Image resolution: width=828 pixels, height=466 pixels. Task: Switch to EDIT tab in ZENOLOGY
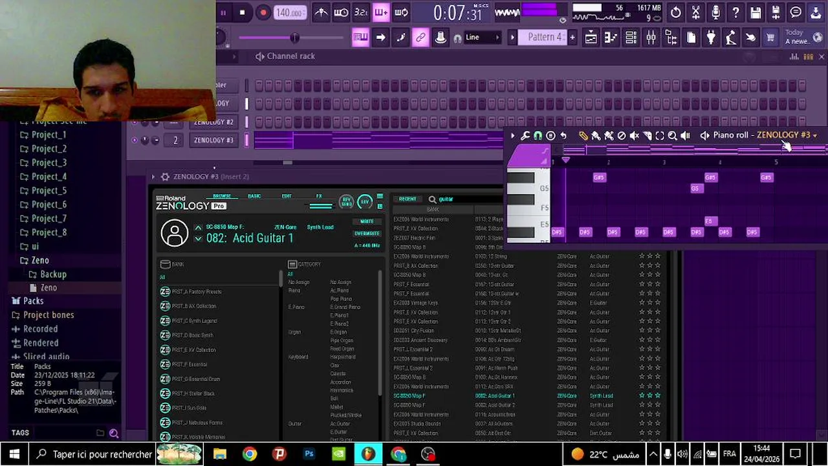(x=287, y=196)
